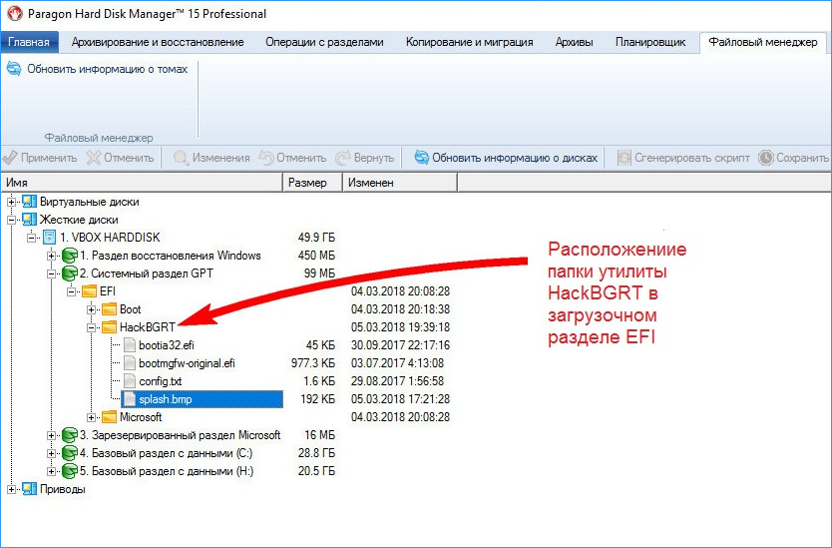Collapse the Системный раздел GPT node
This screenshot has height=548, width=832.
click(52, 274)
